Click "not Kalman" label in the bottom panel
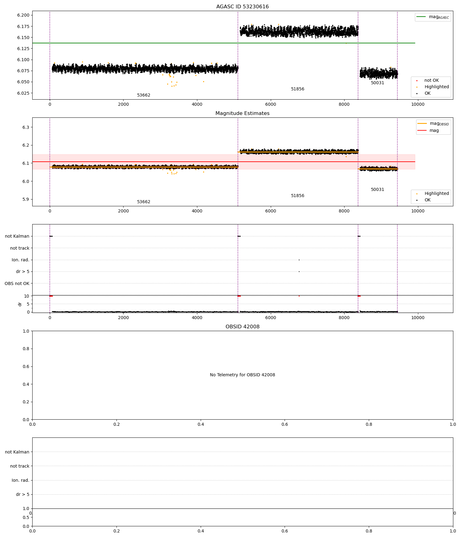 click(x=17, y=452)
